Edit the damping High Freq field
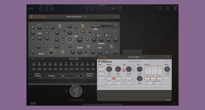This screenshot has width=205, height=110. (157, 83)
